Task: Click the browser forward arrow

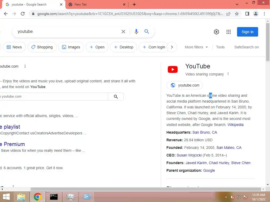Action: 14,14
